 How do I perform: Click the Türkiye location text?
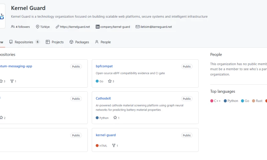45,27
